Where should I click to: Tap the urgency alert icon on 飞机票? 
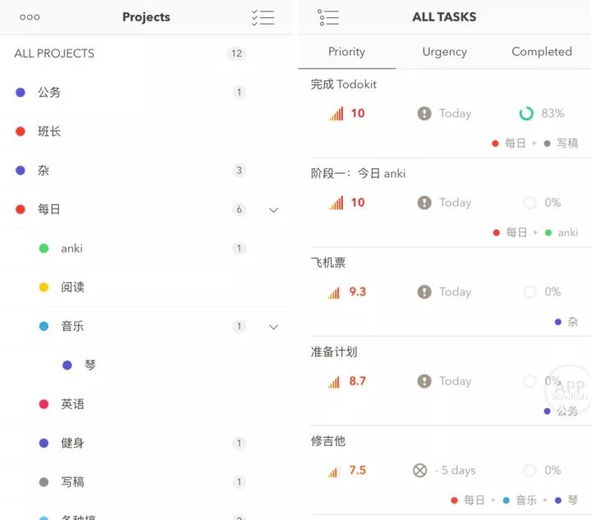coord(424,292)
